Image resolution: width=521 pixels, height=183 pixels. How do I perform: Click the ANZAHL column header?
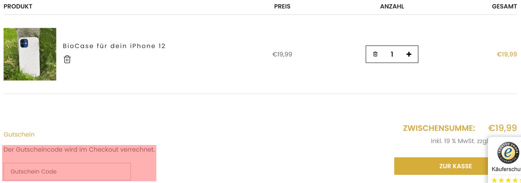click(x=392, y=7)
